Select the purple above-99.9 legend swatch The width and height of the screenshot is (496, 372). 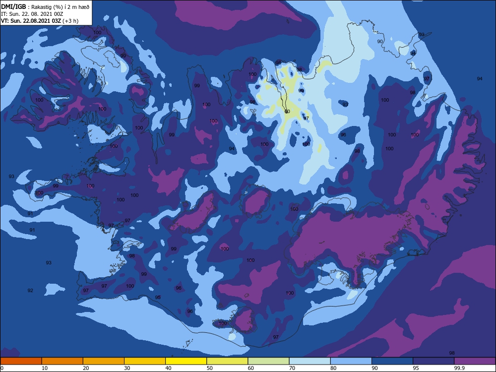point(475,361)
